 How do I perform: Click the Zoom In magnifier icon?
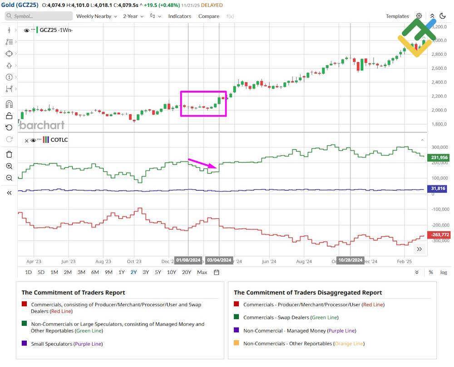coord(9,166)
